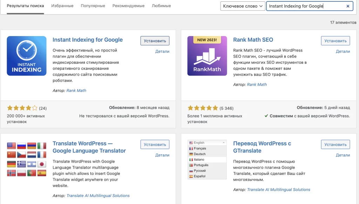The image size is (359, 204).
Task: Focus the plugin search input field
Action: pyautogui.click(x=310, y=6)
